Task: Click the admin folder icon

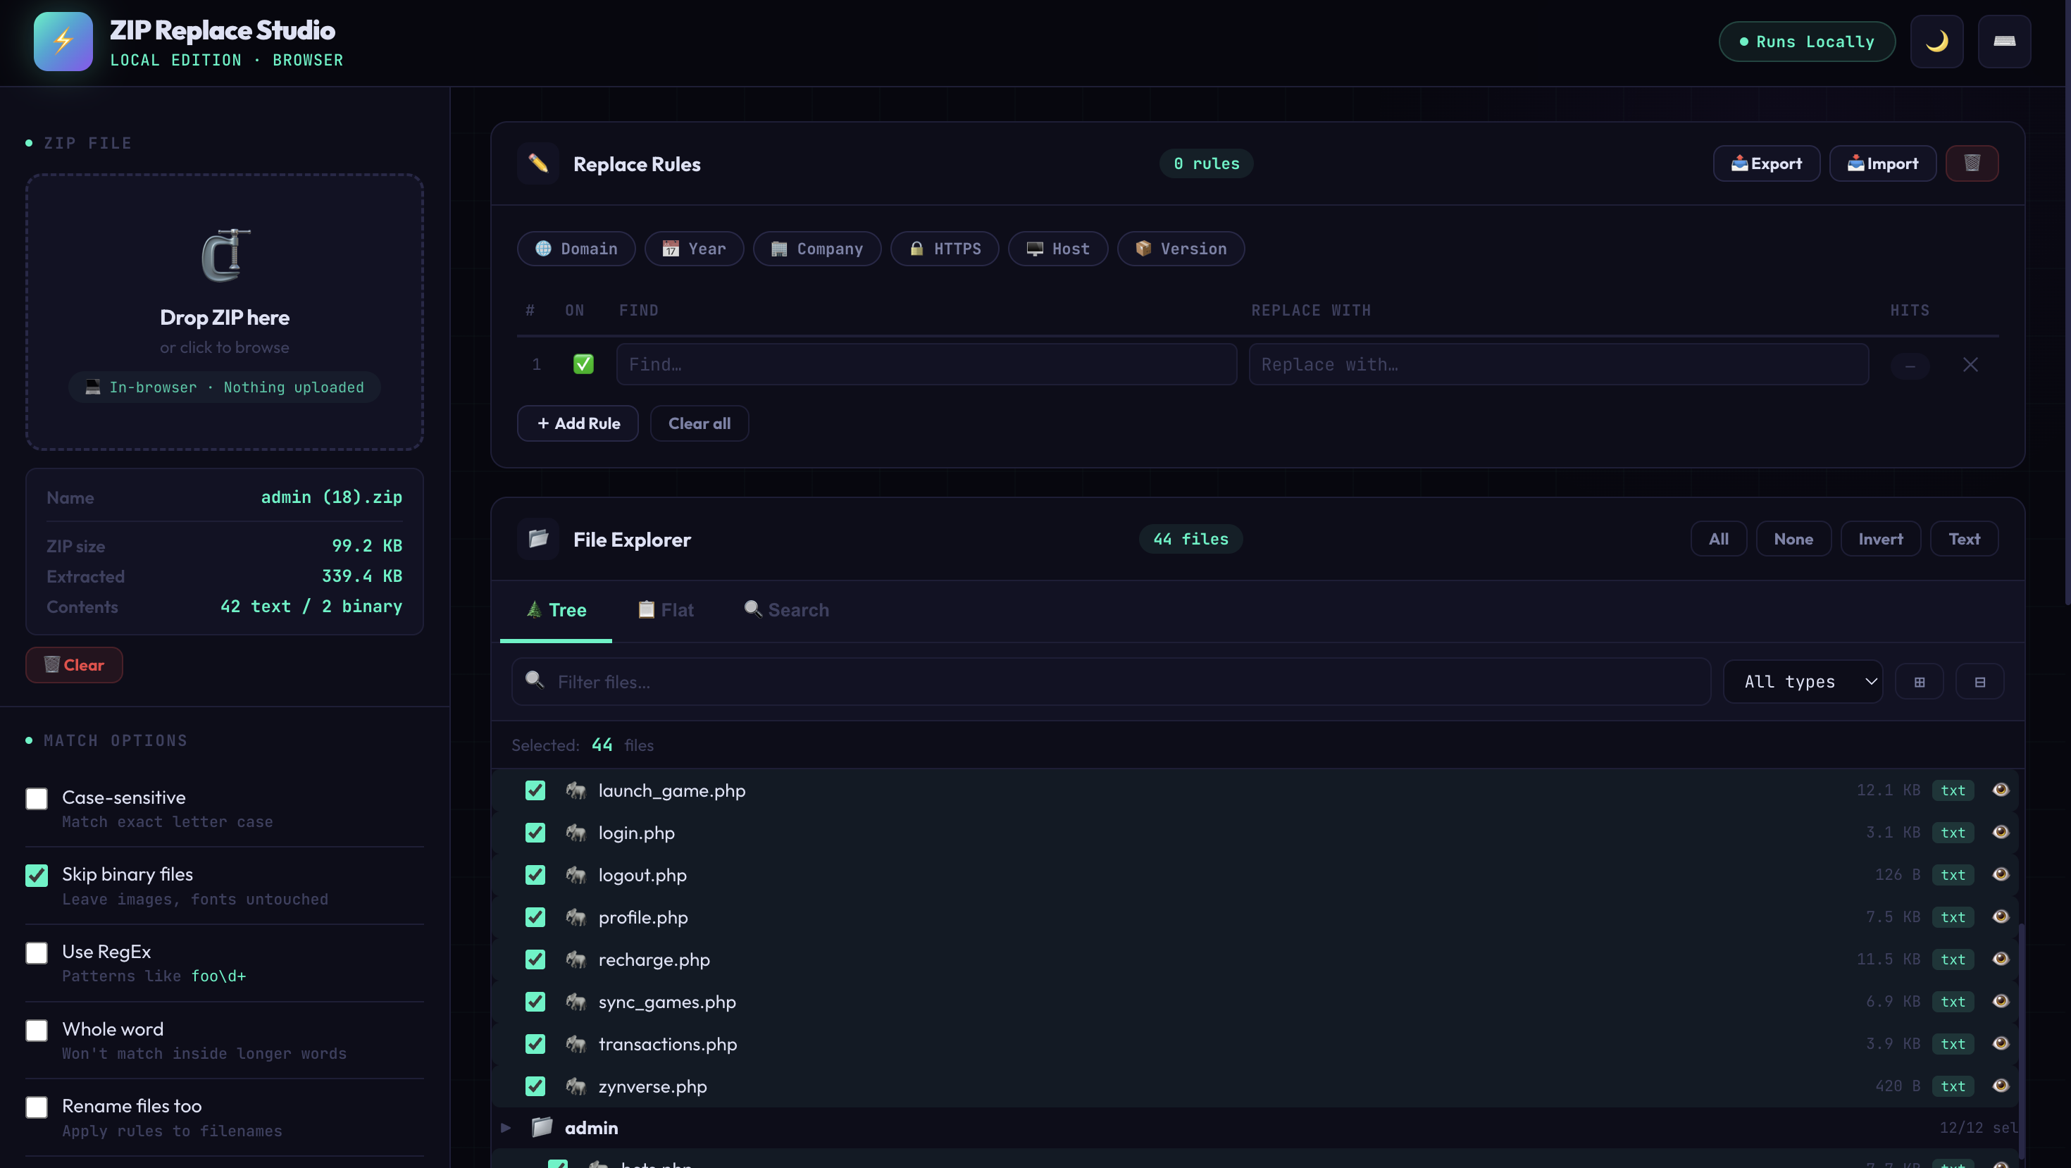Action: point(542,1127)
